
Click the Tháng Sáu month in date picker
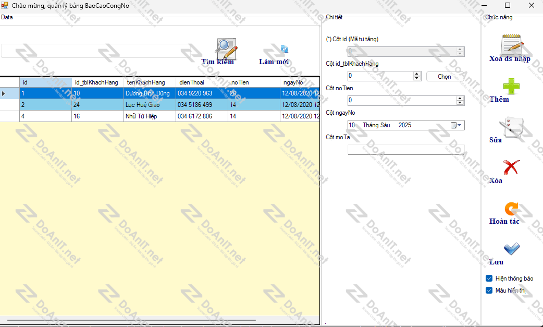(x=376, y=125)
